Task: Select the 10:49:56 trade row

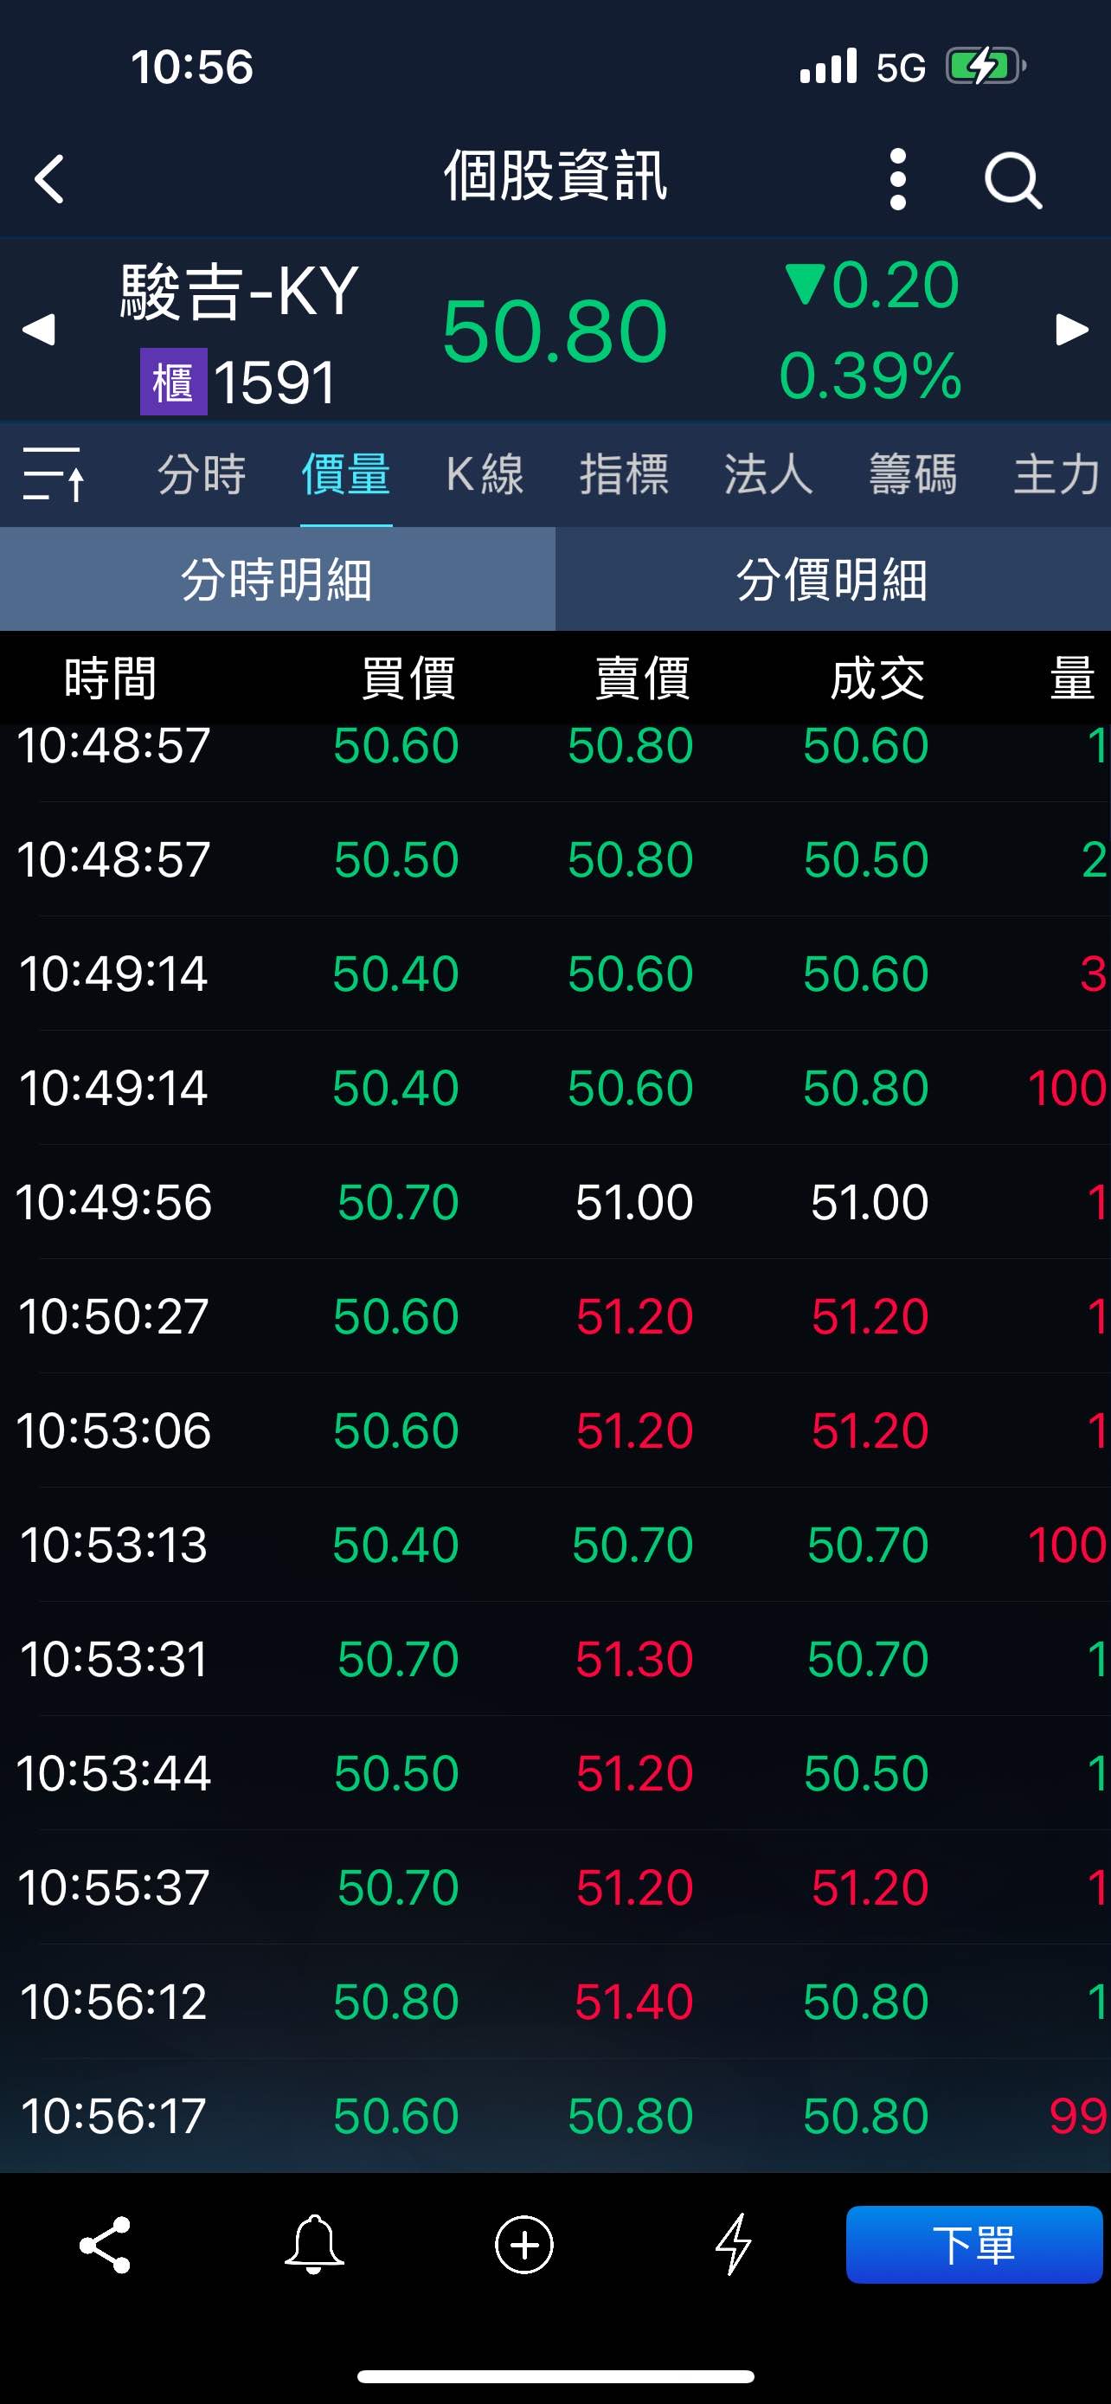Action: pyautogui.click(x=555, y=1202)
